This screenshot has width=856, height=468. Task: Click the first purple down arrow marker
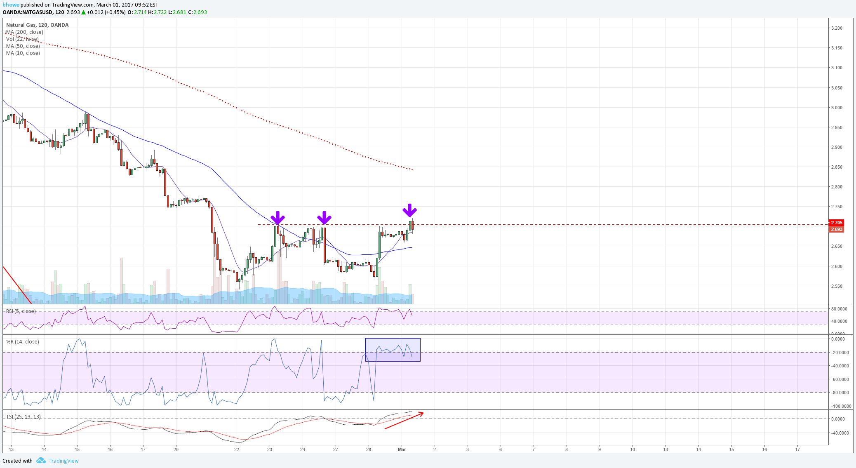277,217
